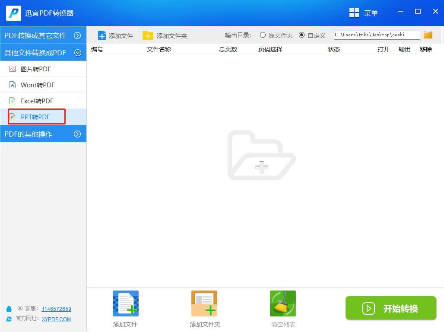Expand the PDF的其他操作 section arrow
Viewport: 444px width, 332px height.
pos(77,134)
